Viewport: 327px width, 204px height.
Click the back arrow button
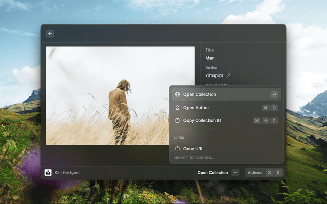[x=50, y=34]
